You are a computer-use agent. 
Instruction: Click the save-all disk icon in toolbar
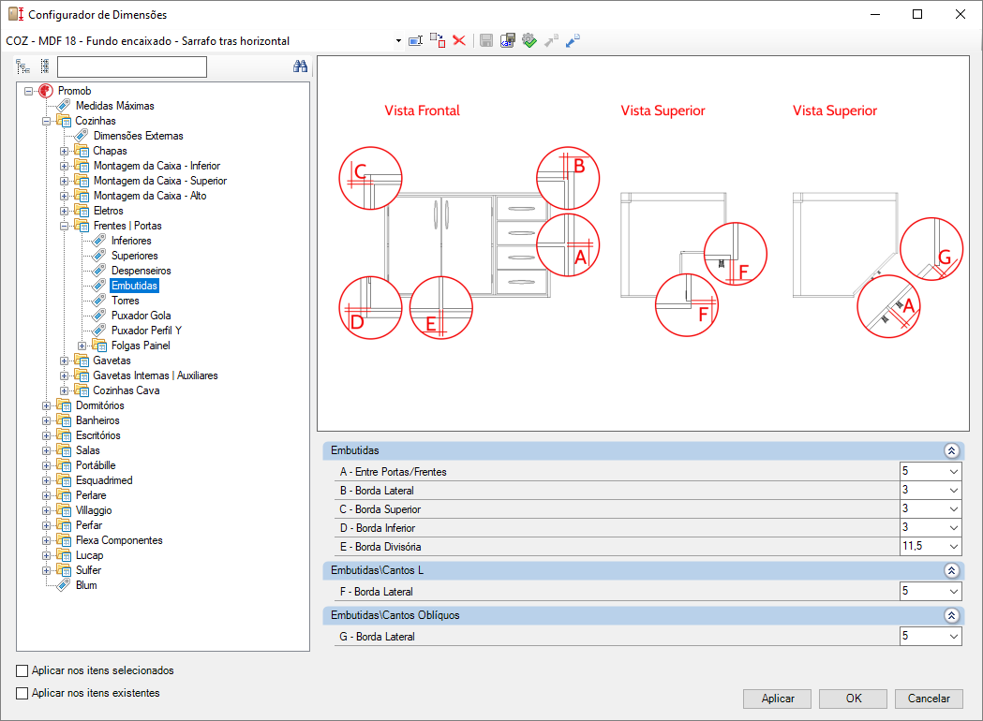point(507,41)
